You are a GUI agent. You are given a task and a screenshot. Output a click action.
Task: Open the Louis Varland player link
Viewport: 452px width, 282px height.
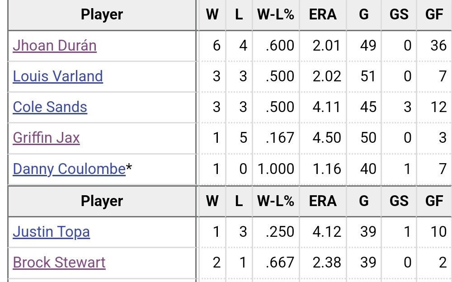(58, 76)
